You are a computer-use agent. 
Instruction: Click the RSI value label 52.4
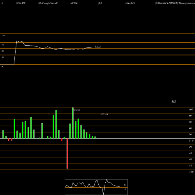click(97, 47)
